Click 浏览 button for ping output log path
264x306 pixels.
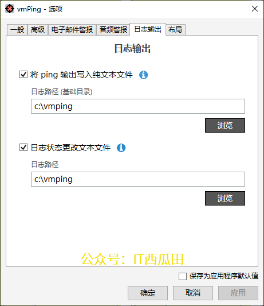click(225, 125)
